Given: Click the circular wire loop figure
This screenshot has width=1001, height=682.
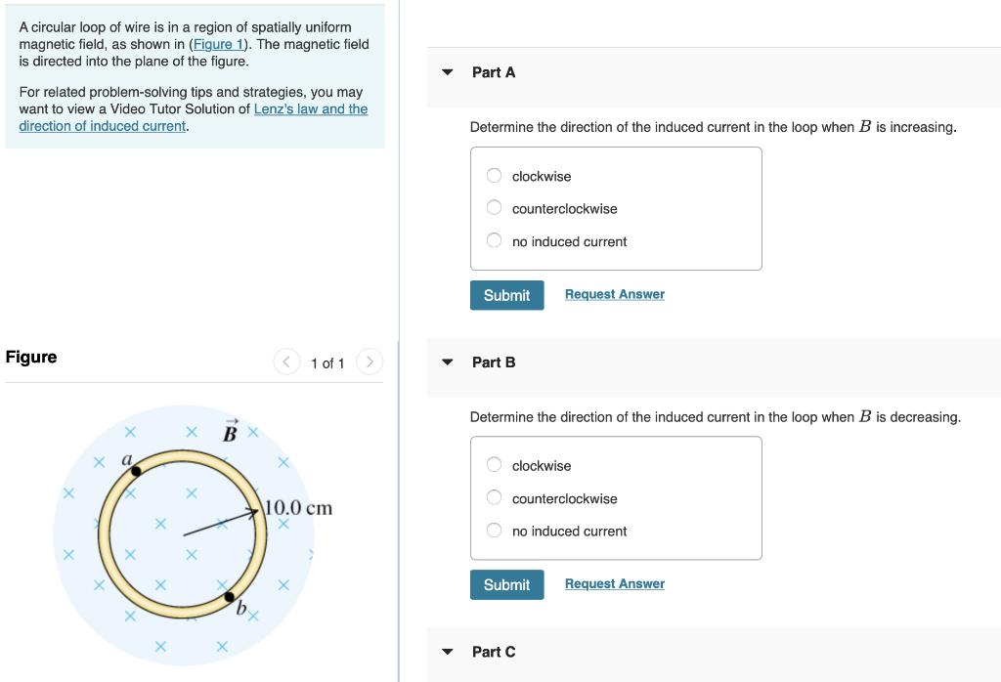Looking at the screenshot, I should click(x=184, y=533).
